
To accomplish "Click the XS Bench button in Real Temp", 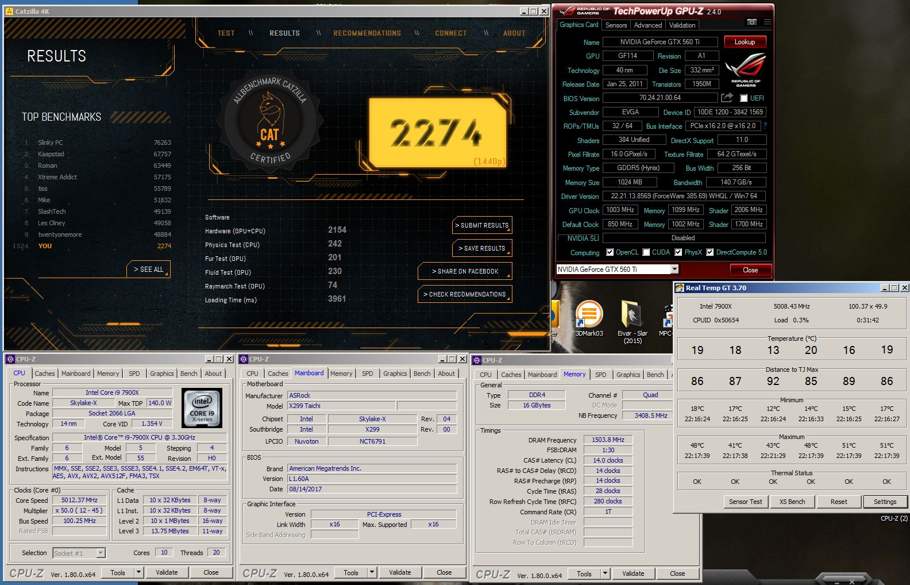I will (x=792, y=502).
